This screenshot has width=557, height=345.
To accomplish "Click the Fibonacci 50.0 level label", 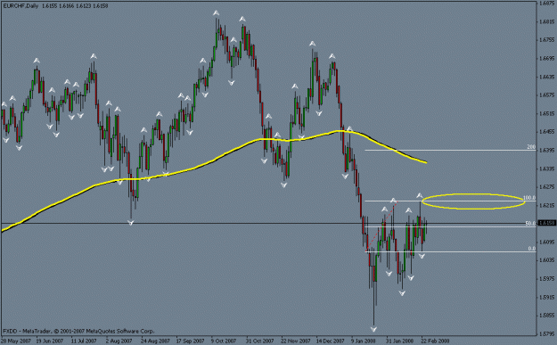I will click(530, 224).
